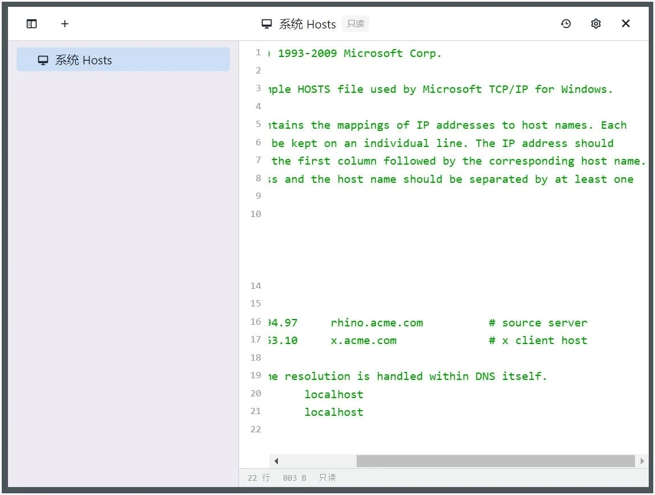Click the left arrow of horizontal scrollbar
Viewport: 655px width, 495px height.
coord(276,461)
